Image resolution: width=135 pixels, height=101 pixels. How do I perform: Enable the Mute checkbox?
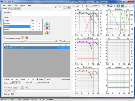click(x=45, y=79)
